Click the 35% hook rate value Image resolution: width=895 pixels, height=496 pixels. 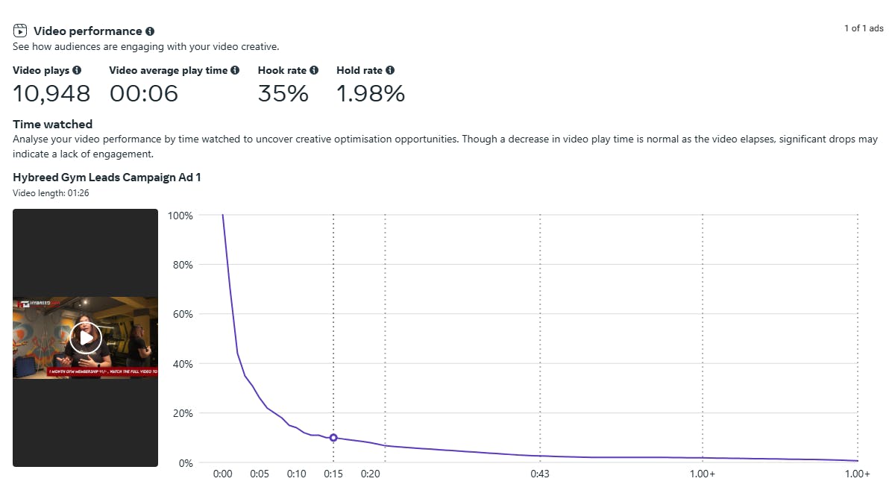coord(283,94)
